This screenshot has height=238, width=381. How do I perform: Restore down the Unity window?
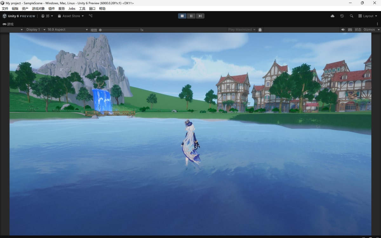pyautogui.click(x=362, y=3)
